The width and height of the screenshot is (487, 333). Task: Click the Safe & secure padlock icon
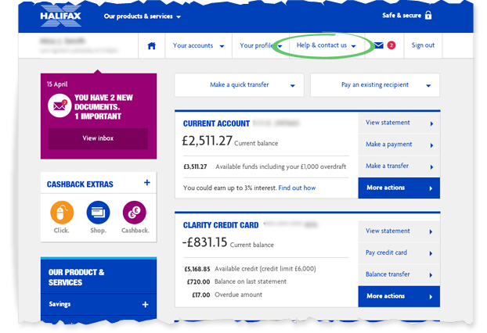[428, 15]
